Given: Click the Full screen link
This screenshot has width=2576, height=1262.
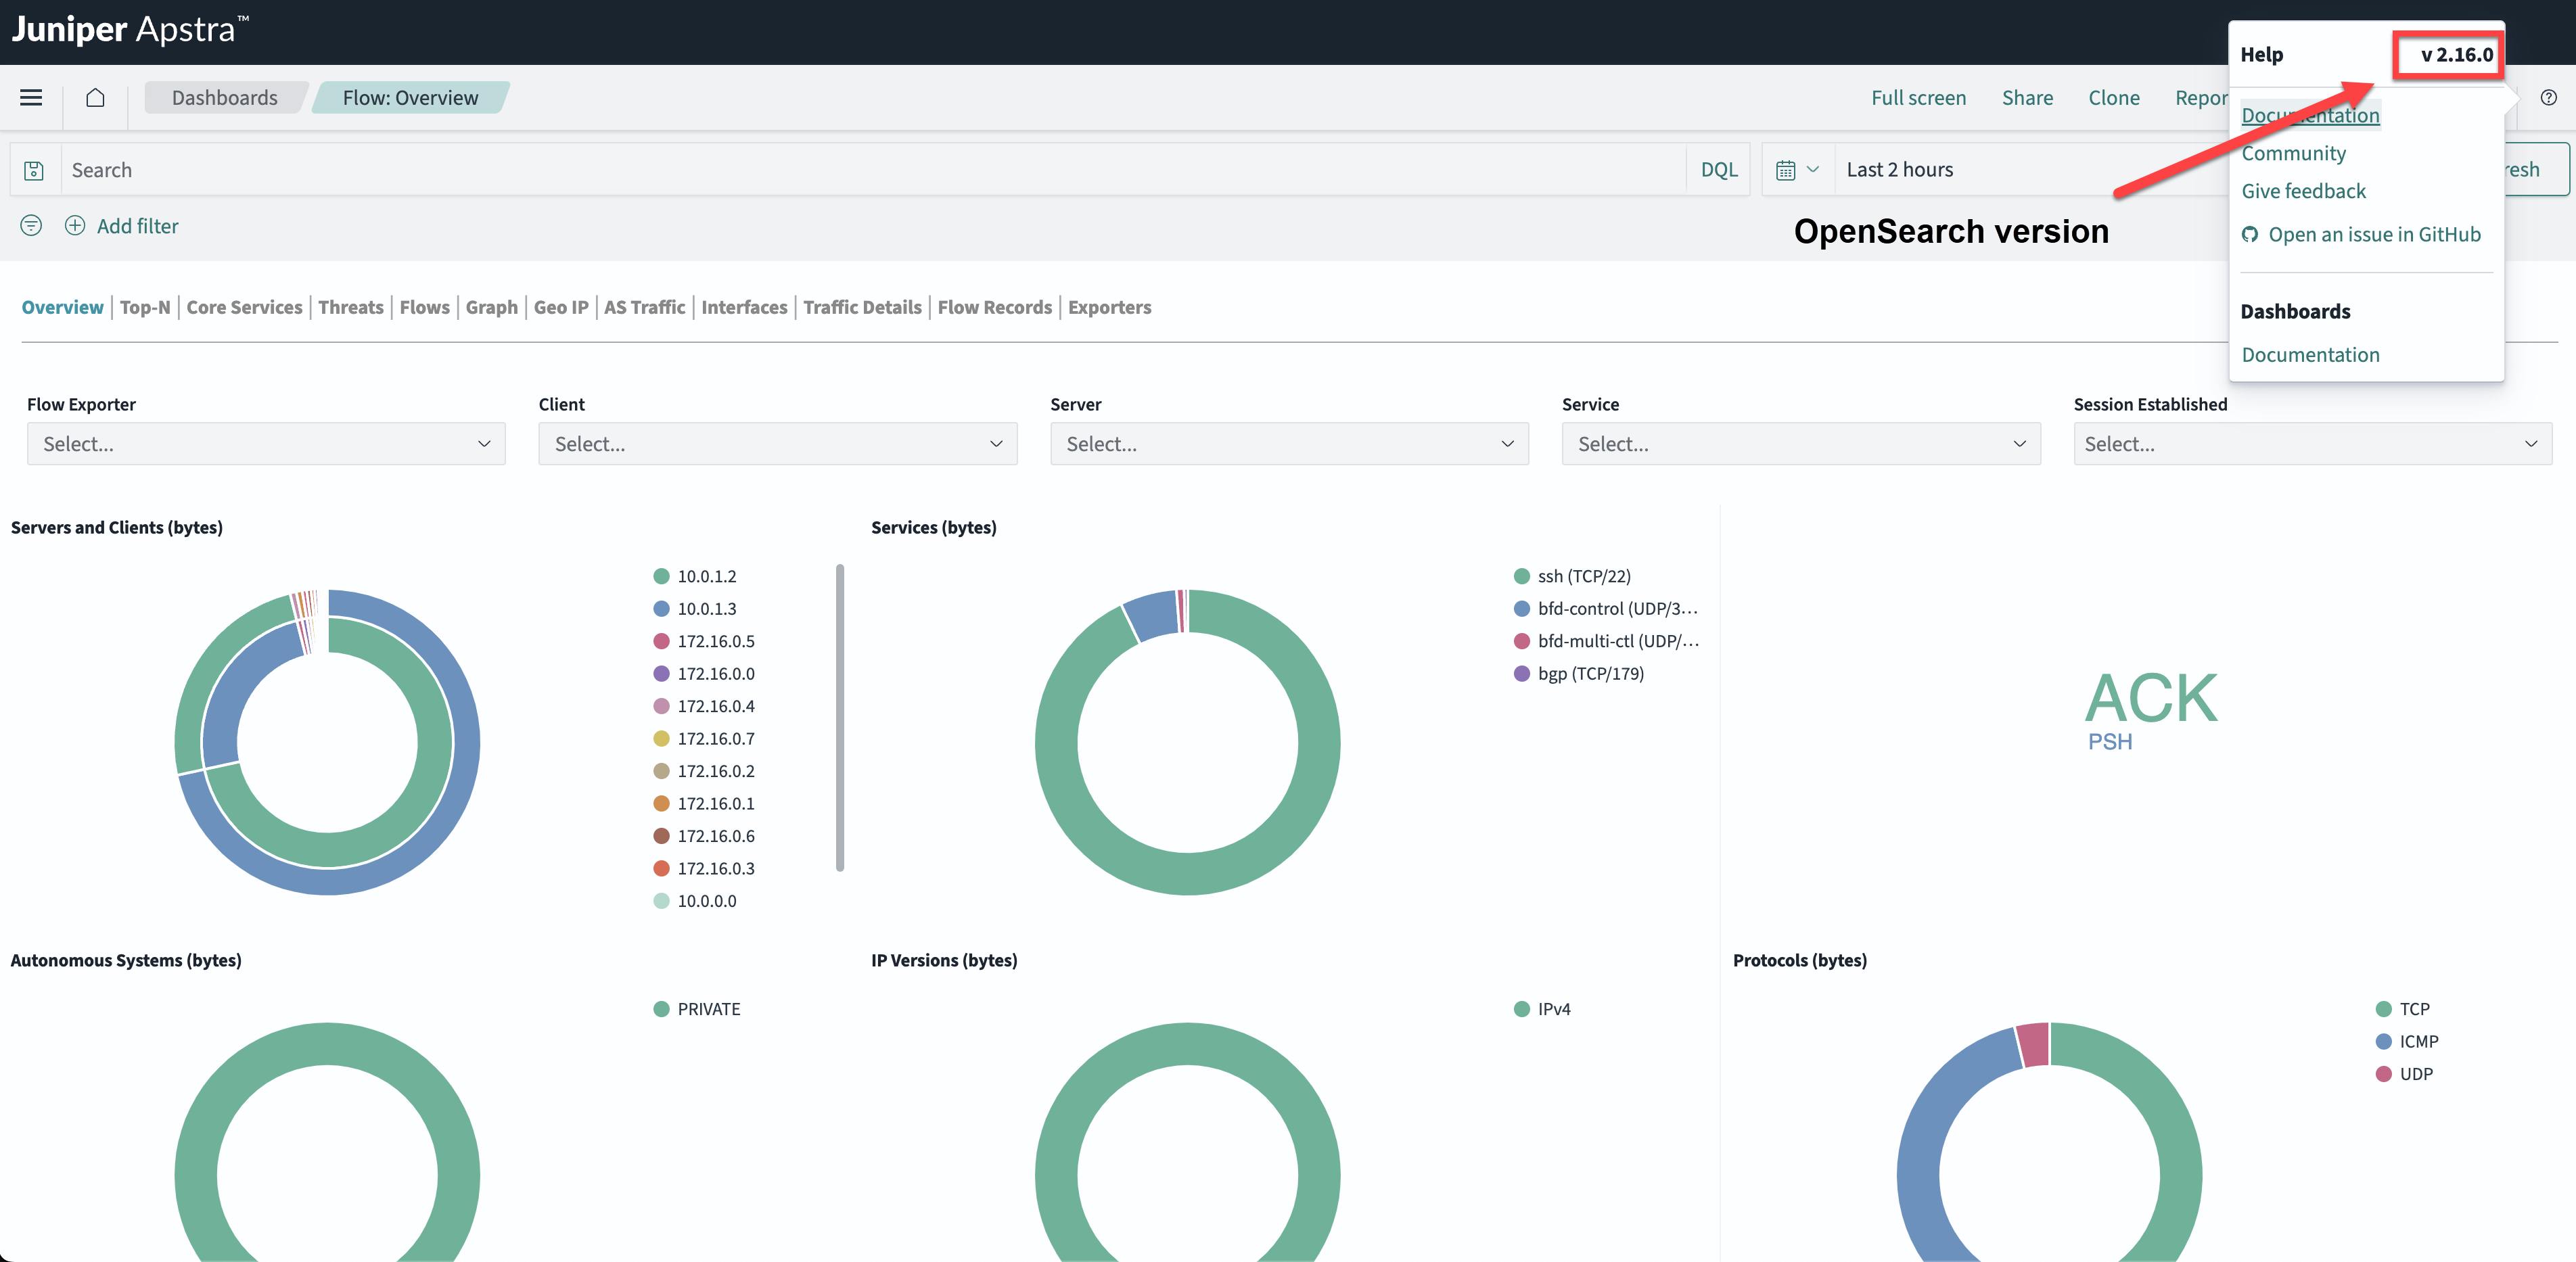Looking at the screenshot, I should 1918,98.
